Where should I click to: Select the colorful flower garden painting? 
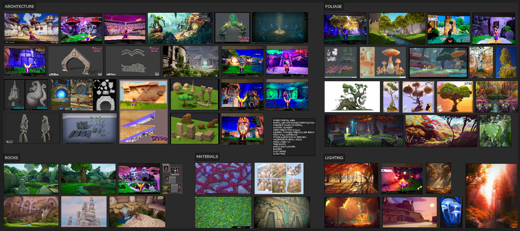tap(496, 96)
